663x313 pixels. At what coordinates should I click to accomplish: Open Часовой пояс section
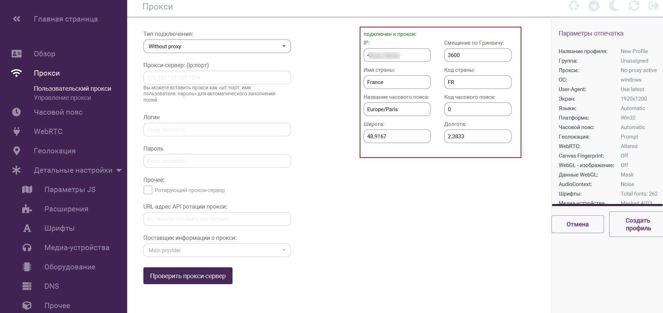(58, 112)
